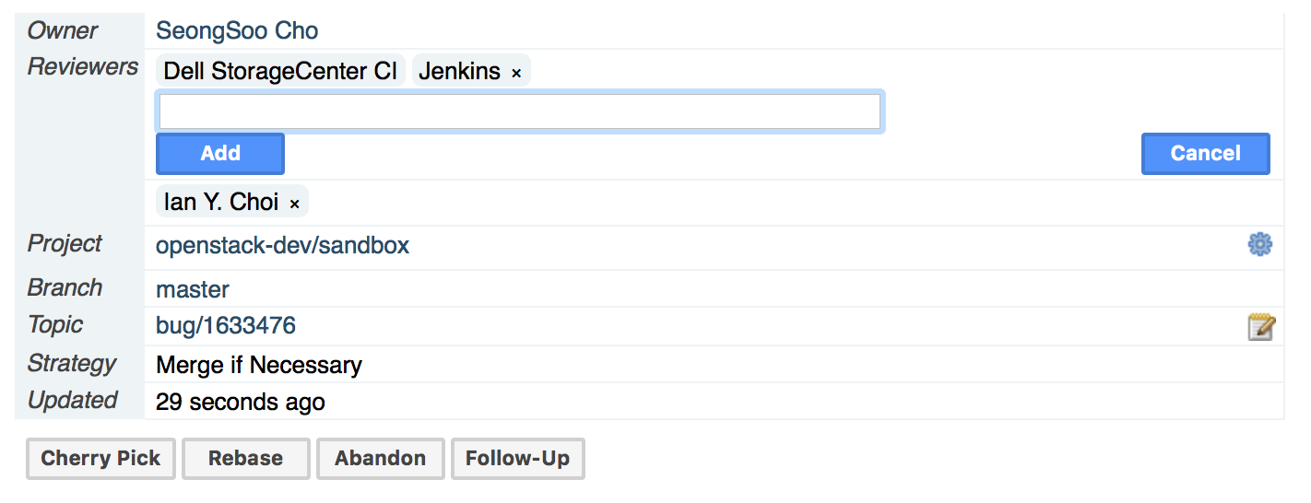Focus the reviewer name input field
This screenshot has height=503, width=1311.
(521, 111)
